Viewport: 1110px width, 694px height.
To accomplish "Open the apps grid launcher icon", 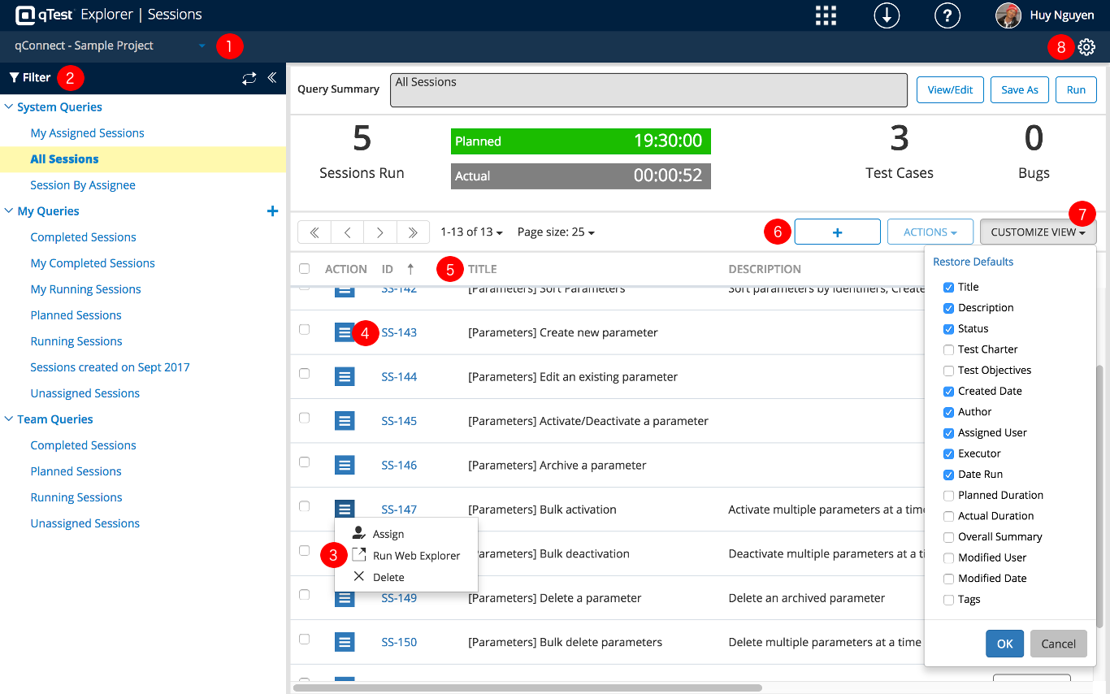I will click(x=826, y=15).
